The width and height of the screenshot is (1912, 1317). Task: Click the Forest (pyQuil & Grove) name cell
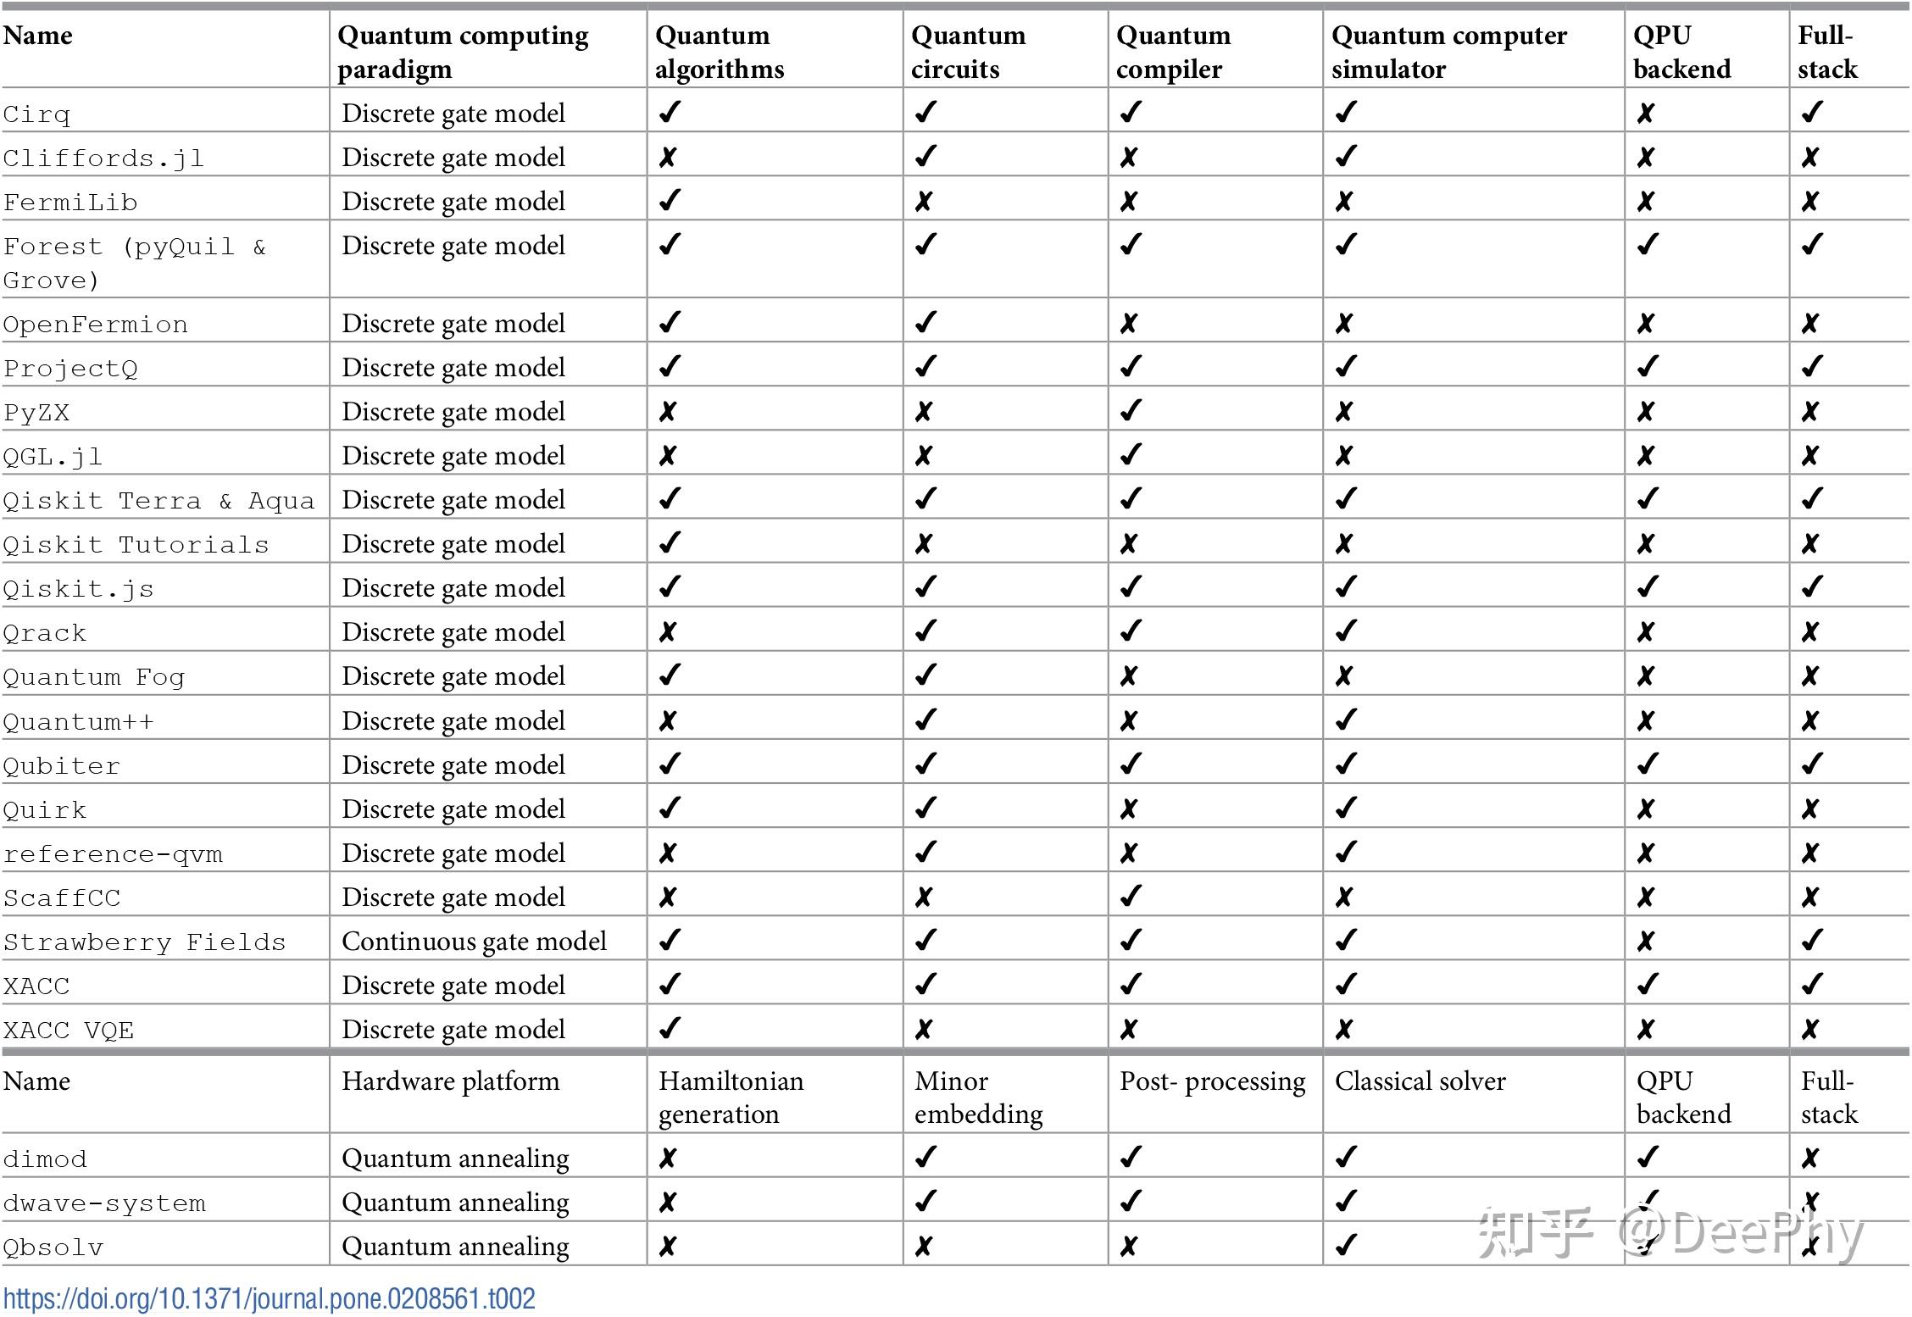tap(134, 263)
